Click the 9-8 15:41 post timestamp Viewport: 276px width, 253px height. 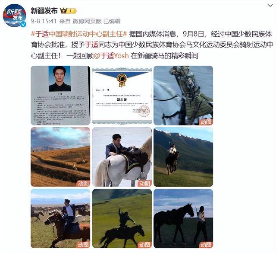tap(44, 21)
